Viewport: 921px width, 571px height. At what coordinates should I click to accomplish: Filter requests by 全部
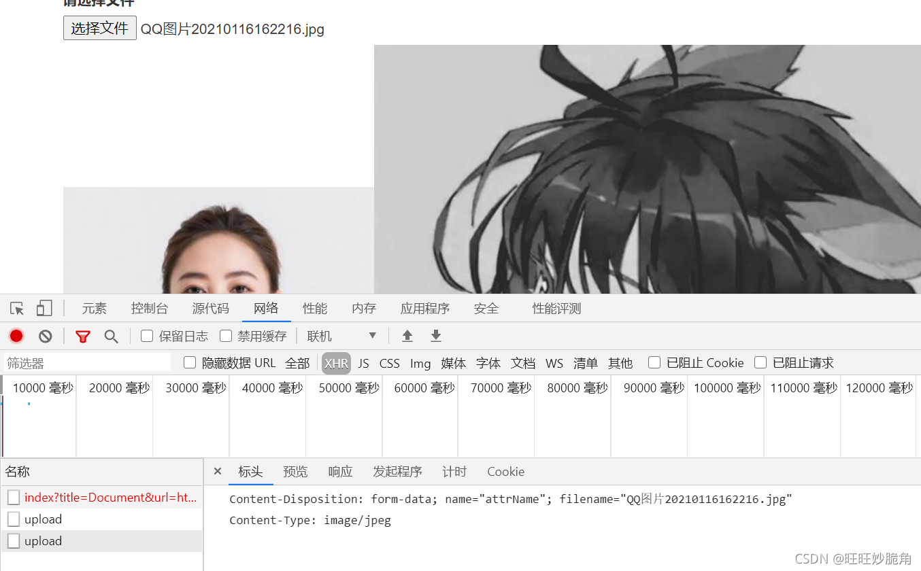(x=297, y=363)
